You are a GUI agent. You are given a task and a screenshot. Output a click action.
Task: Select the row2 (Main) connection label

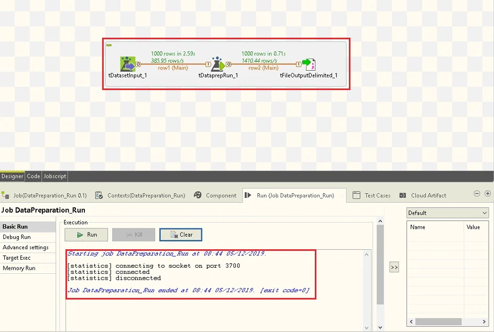pyautogui.click(x=264, y=68)
